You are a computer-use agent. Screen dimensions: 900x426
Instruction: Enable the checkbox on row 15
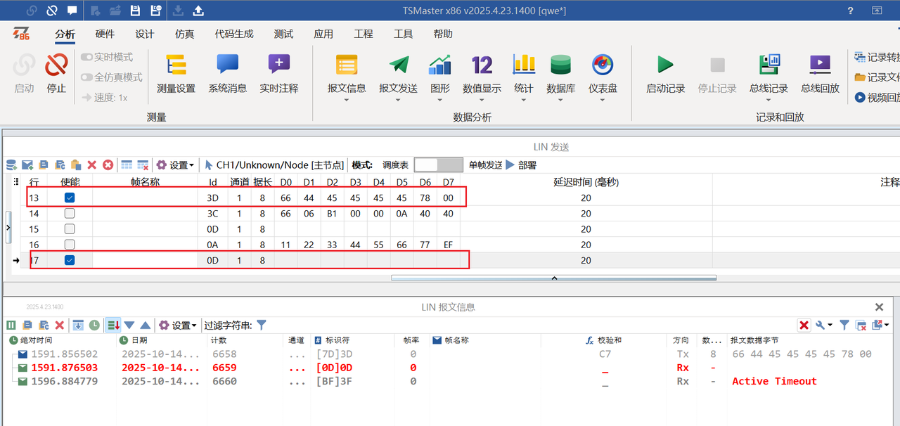pyautogui.click(x=69, y=228)
